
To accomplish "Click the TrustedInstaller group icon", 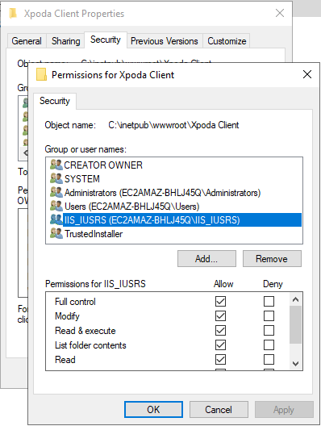I will 56,233.
